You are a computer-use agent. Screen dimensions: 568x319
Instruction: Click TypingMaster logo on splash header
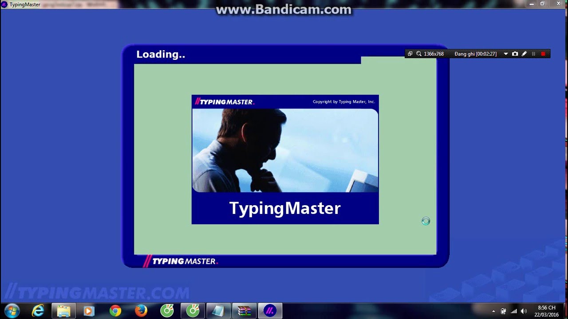tap(225, 101)
